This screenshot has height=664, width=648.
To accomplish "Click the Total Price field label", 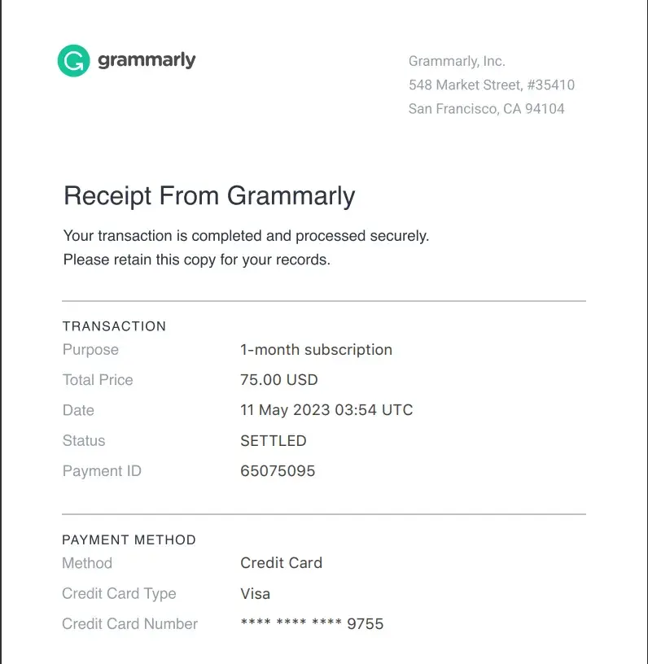I will coord(98,380).
